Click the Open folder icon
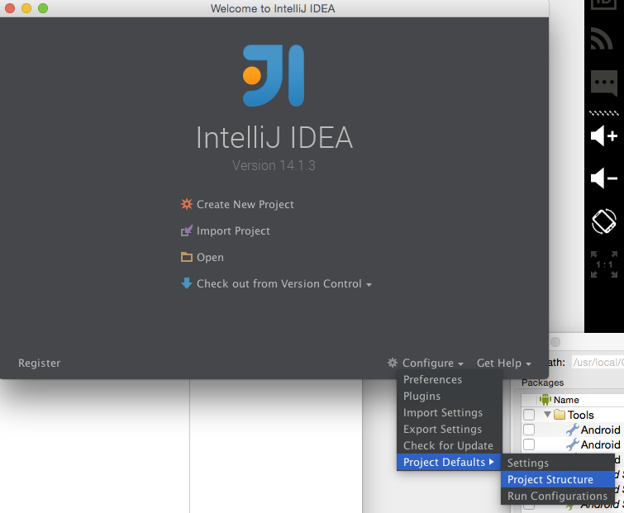Screen dimensions: 624x513 (186, 257)
